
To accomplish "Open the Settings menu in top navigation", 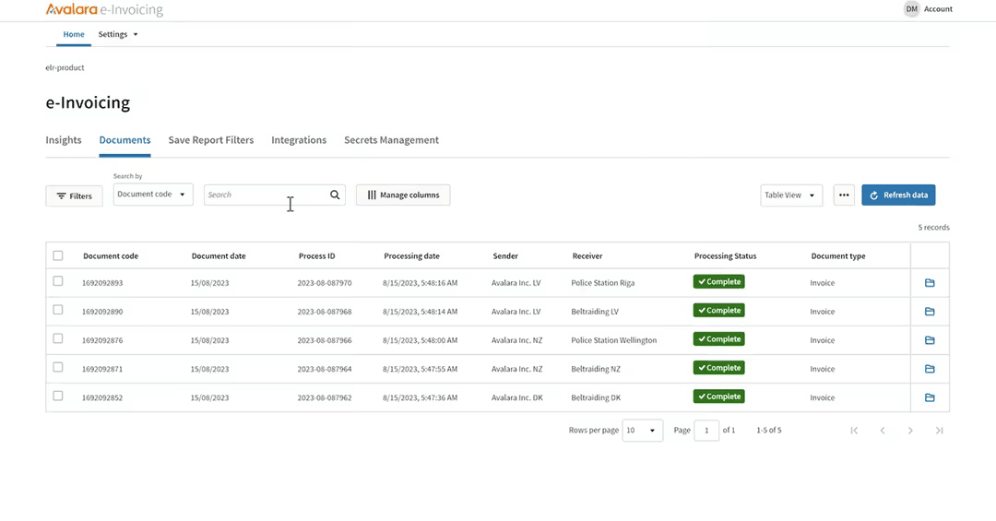I will (118, 34).
